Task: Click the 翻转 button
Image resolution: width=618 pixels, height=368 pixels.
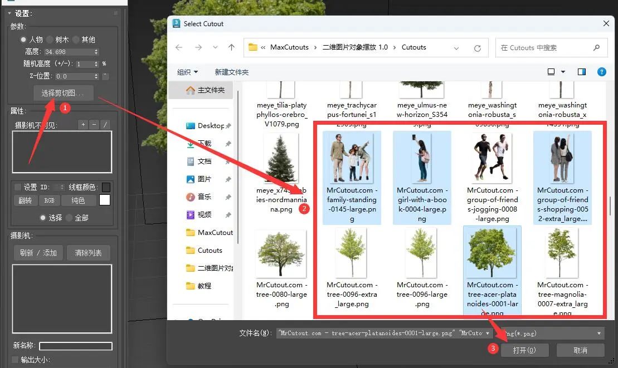Action: pos(25,200)
